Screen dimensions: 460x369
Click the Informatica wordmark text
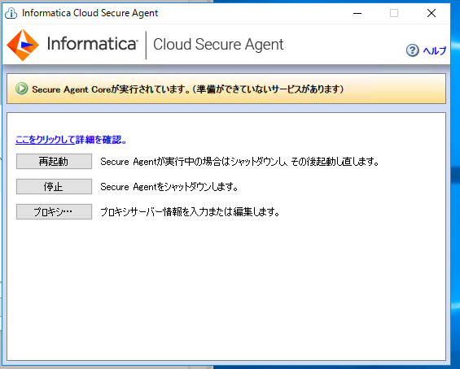pos(92,44)
